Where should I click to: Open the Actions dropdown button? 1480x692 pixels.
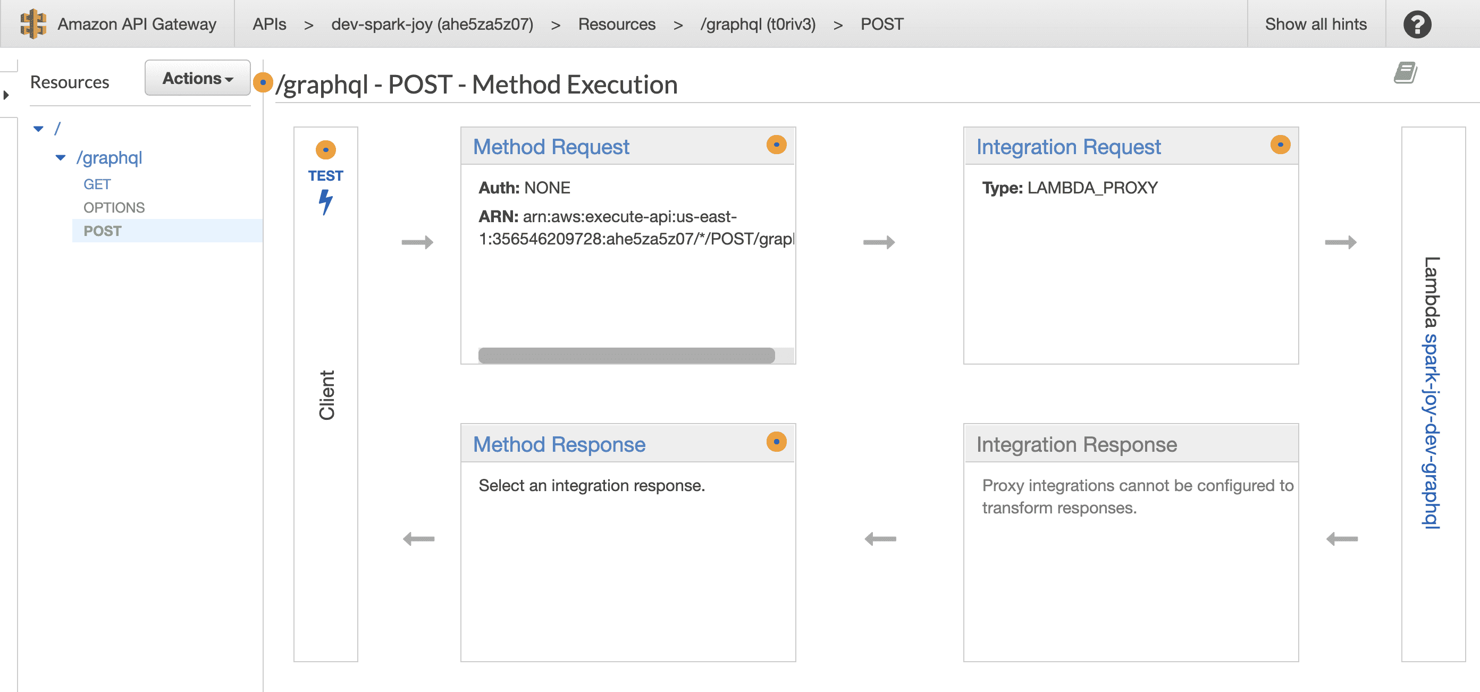click(197, 78)
